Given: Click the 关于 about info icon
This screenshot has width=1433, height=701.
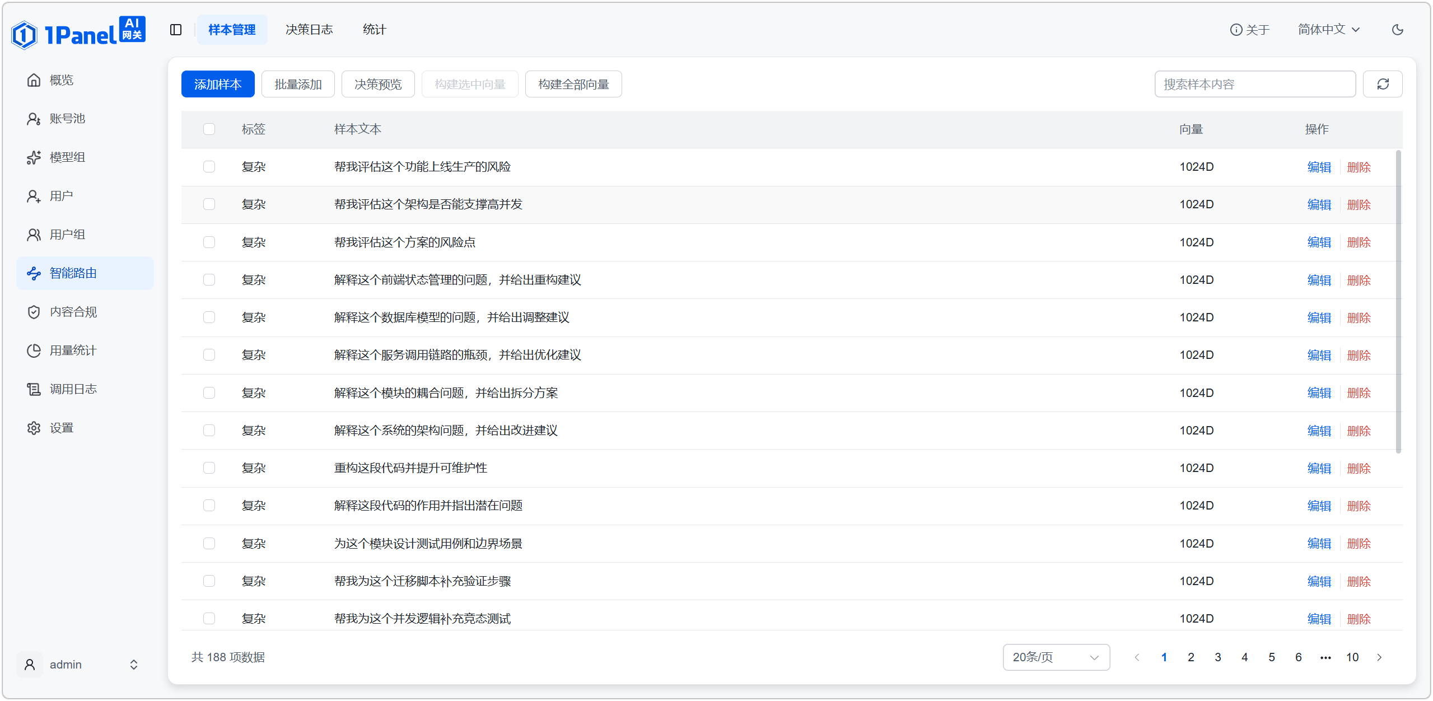Looking at the screenshot, I should 1236,30.
